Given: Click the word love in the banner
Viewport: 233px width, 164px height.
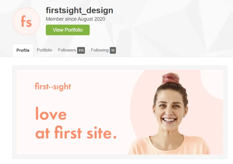Looking at the screenshot, I should click(51, 113).
